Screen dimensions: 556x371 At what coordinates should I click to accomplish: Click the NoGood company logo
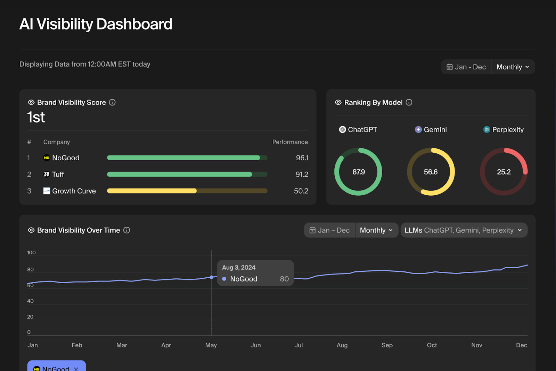(x=47, y=158)
